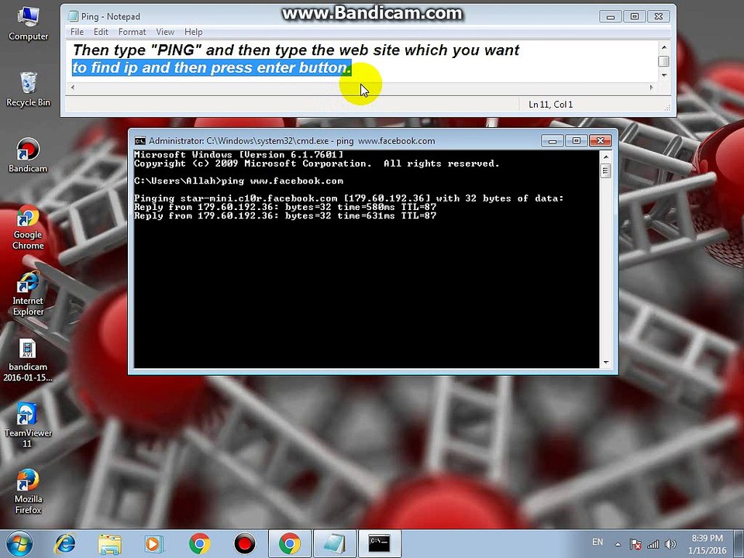Open EN language indicator

[x=598, y=542]
